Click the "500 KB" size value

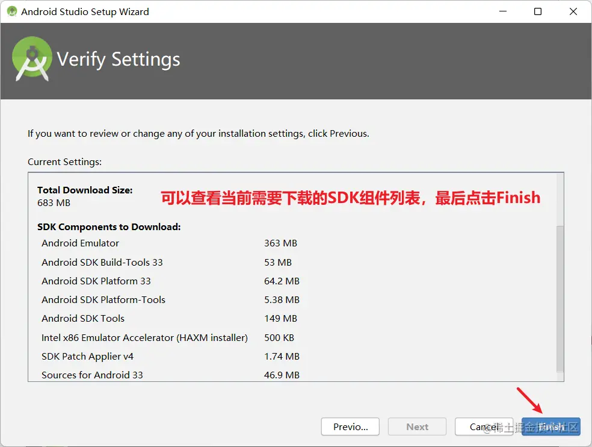(279, 338)
